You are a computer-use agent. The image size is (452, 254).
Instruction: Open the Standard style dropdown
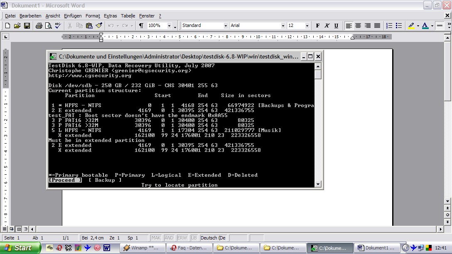226,26
